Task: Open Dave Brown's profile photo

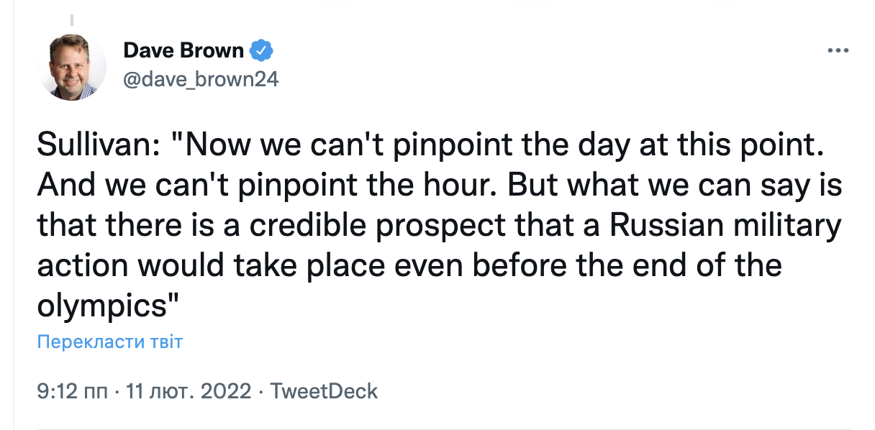Action: (x=72, y=67)
